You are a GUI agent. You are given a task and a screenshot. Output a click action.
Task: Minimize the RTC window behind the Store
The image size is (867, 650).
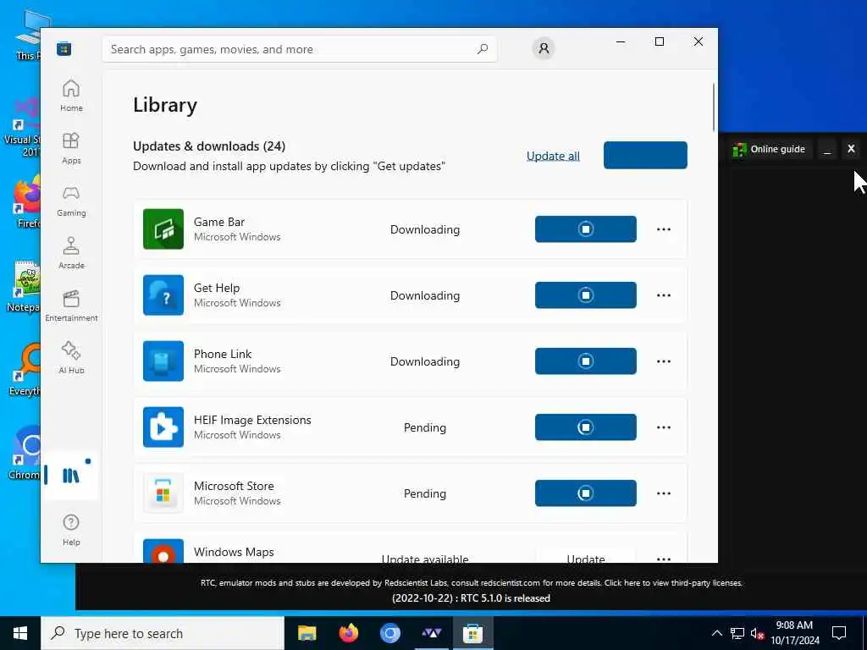coord(827,149)
